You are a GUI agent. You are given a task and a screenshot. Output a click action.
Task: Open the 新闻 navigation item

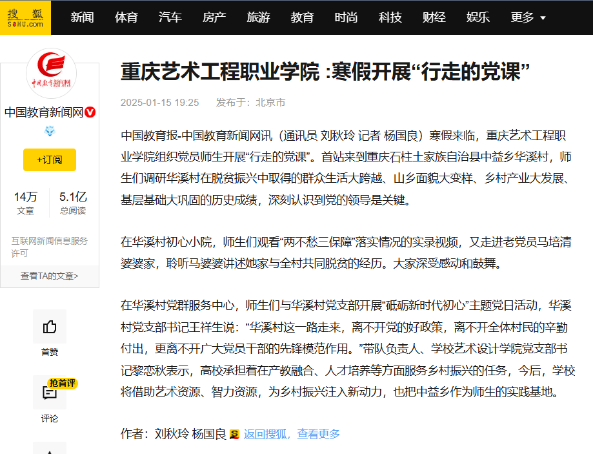82,17
